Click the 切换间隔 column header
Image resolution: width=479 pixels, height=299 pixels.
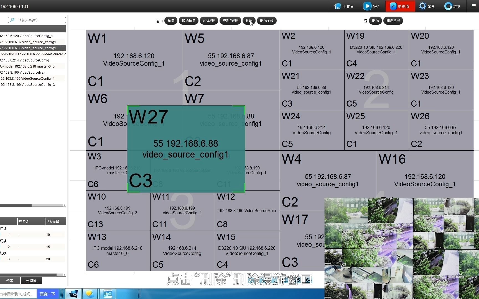coord(55,221)
